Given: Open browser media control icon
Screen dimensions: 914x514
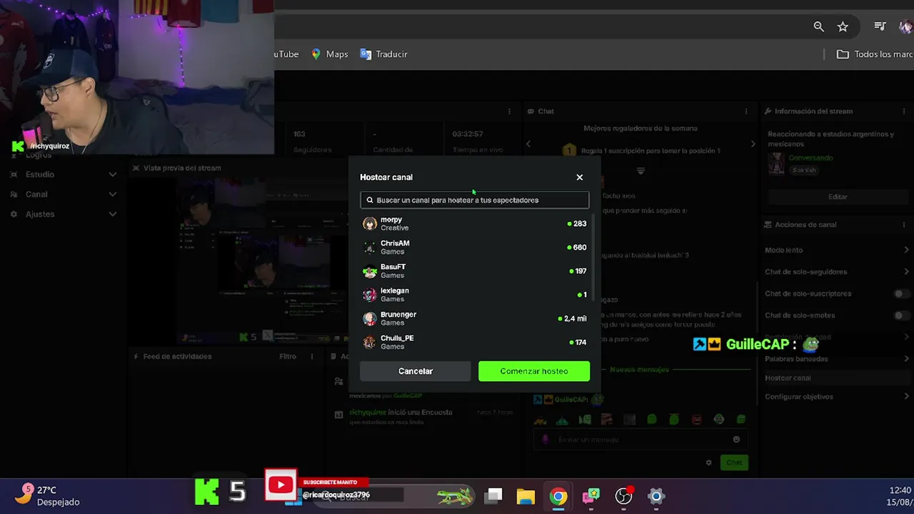Looking at the screenshot, I should 880,26.
